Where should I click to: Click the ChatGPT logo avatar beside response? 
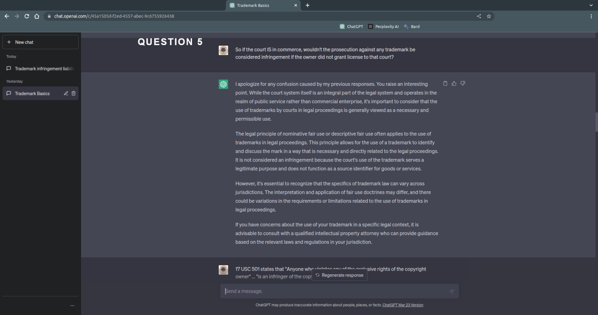pyautogui.click(x=223, y=84)
